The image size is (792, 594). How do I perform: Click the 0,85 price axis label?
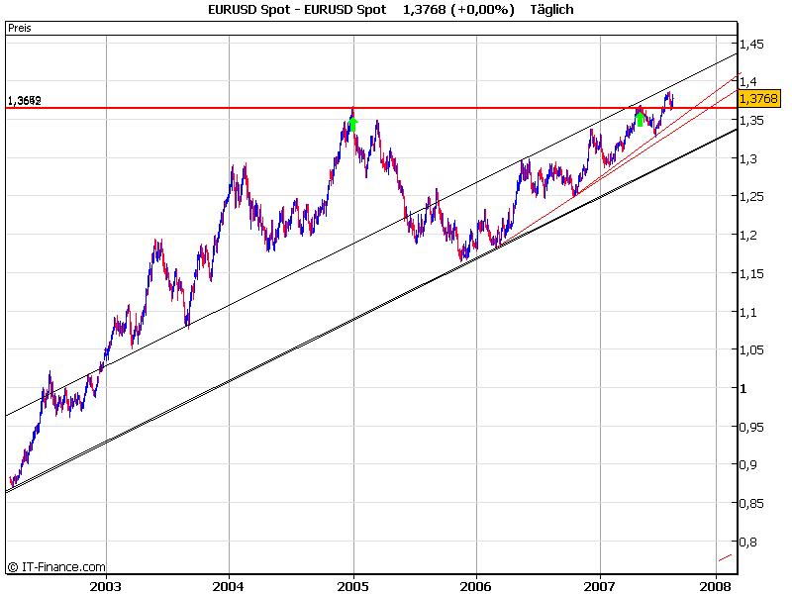pyautogui.click(x=751, y=504)
